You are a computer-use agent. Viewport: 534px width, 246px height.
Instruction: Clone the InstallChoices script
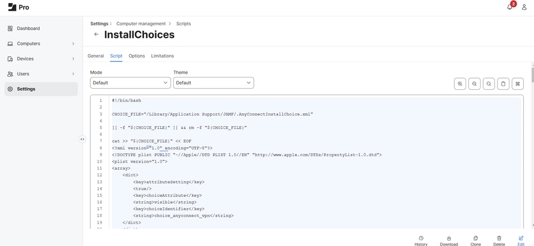(x=475, y=241)
